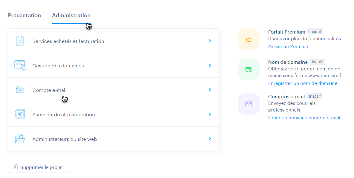Click the billing invoice document icon
Viewport: 354px width, 178px height.
20,41
